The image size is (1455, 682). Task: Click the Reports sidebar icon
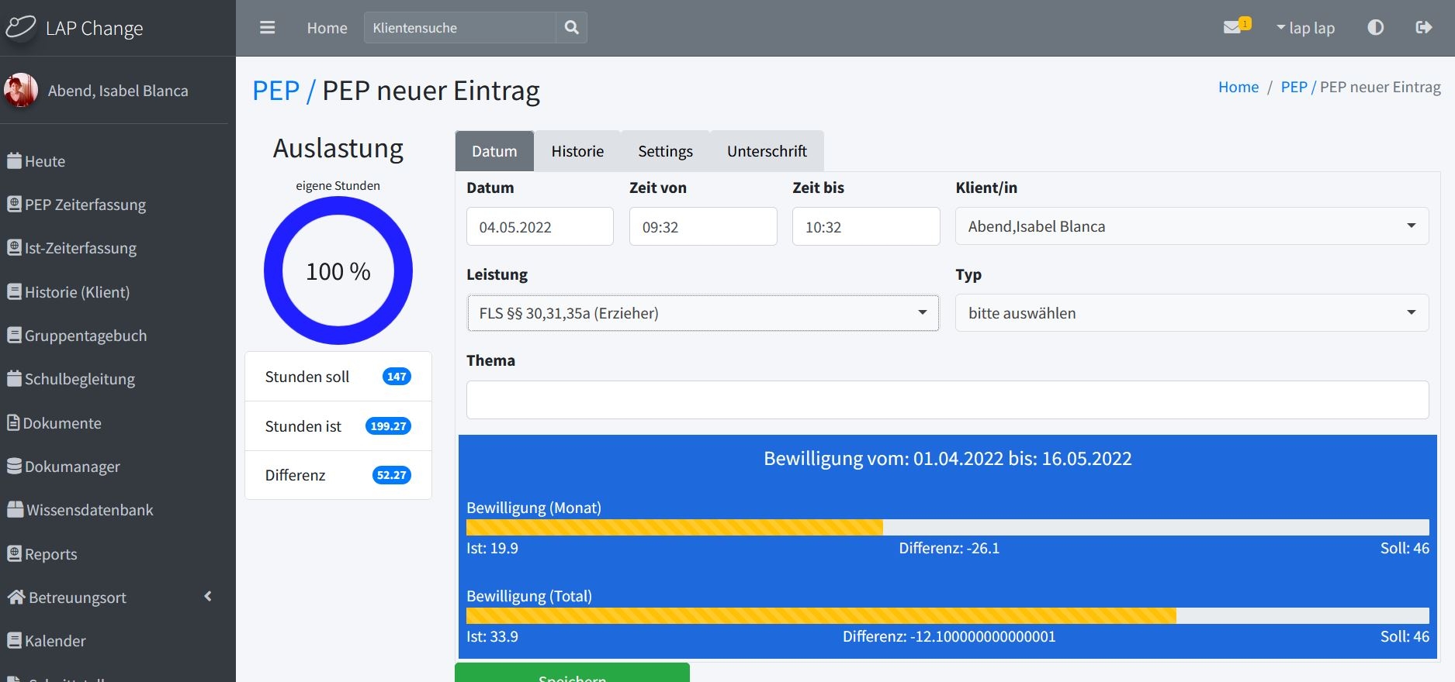click(14, 554)
